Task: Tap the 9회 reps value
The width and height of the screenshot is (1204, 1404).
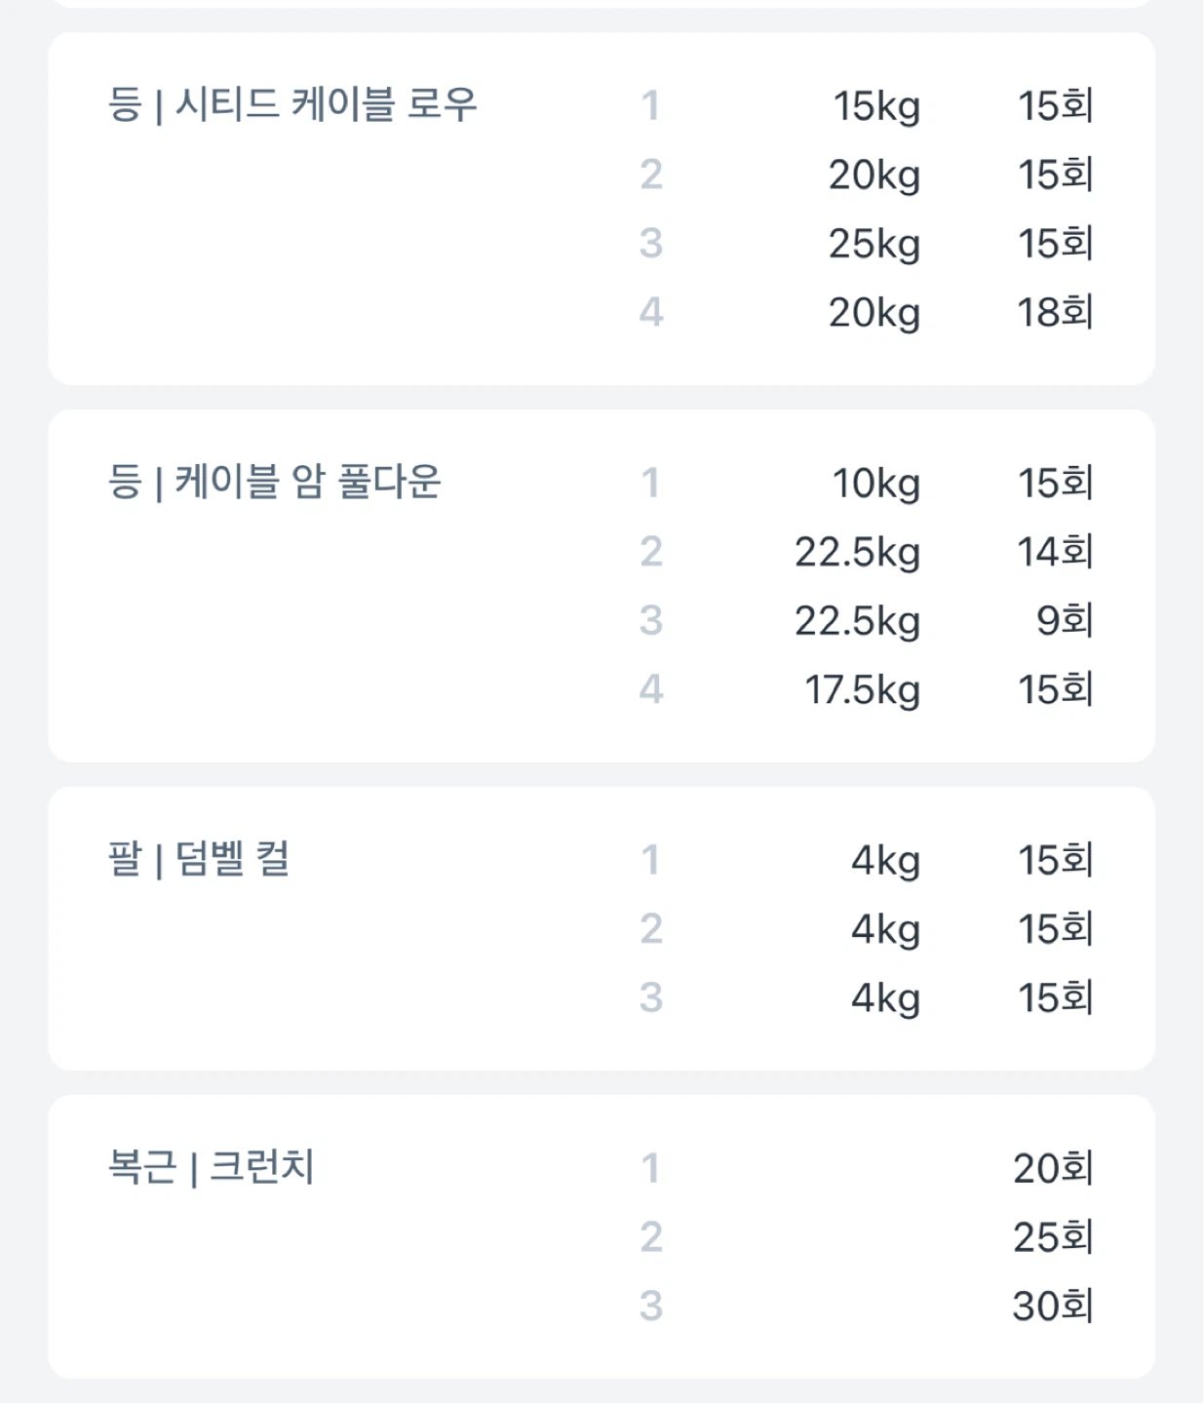Action: [1065, 620]
